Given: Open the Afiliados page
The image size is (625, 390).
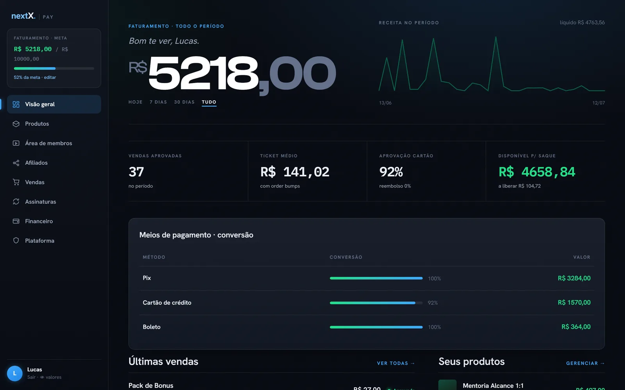Looking at the screenshot, I should click(54, 163).
